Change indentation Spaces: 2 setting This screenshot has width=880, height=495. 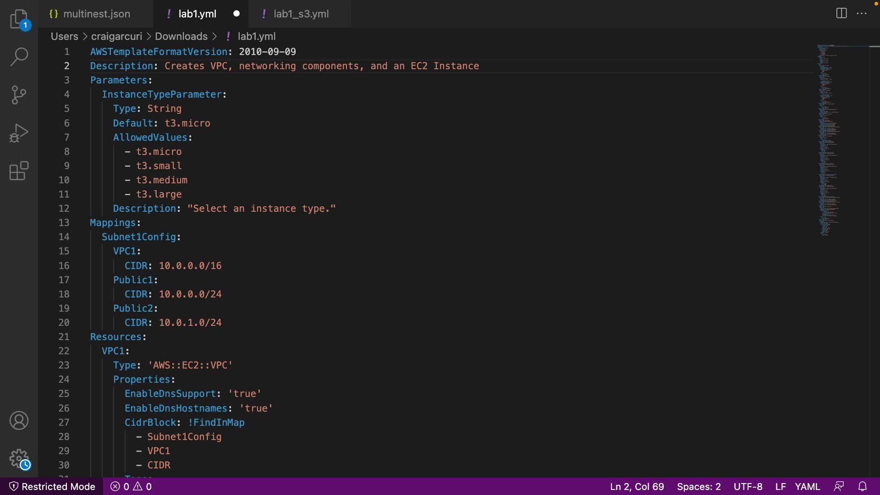[698, 486]
